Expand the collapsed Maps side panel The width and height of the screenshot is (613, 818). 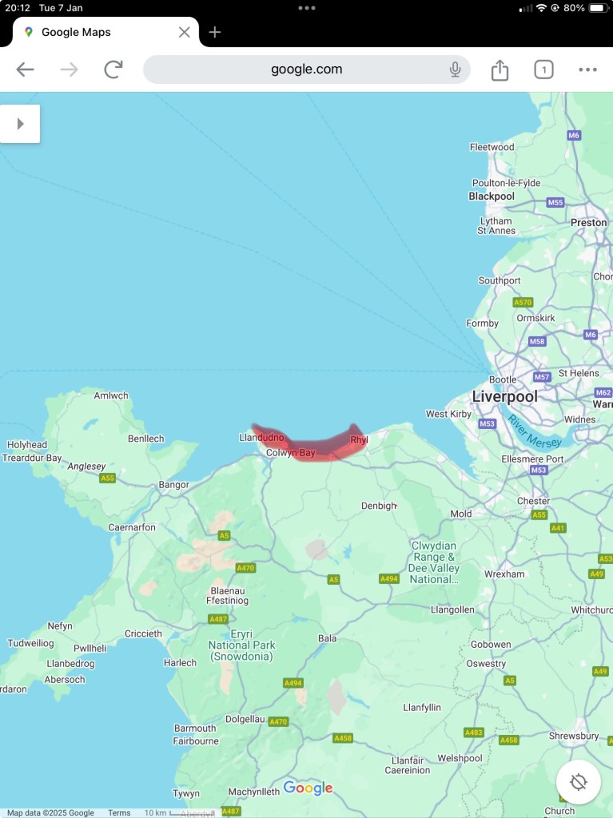20,124
